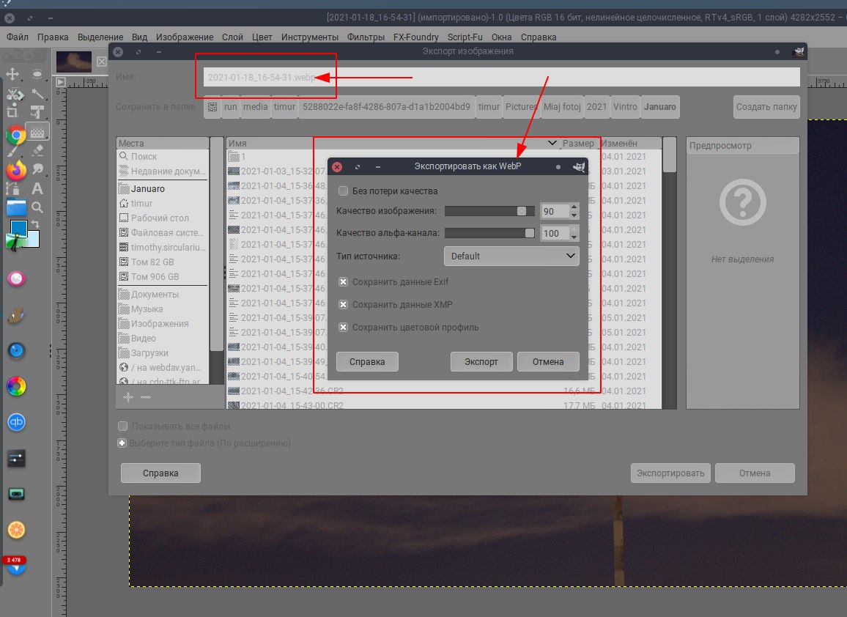Open the cassette tape app in dock

16,494
